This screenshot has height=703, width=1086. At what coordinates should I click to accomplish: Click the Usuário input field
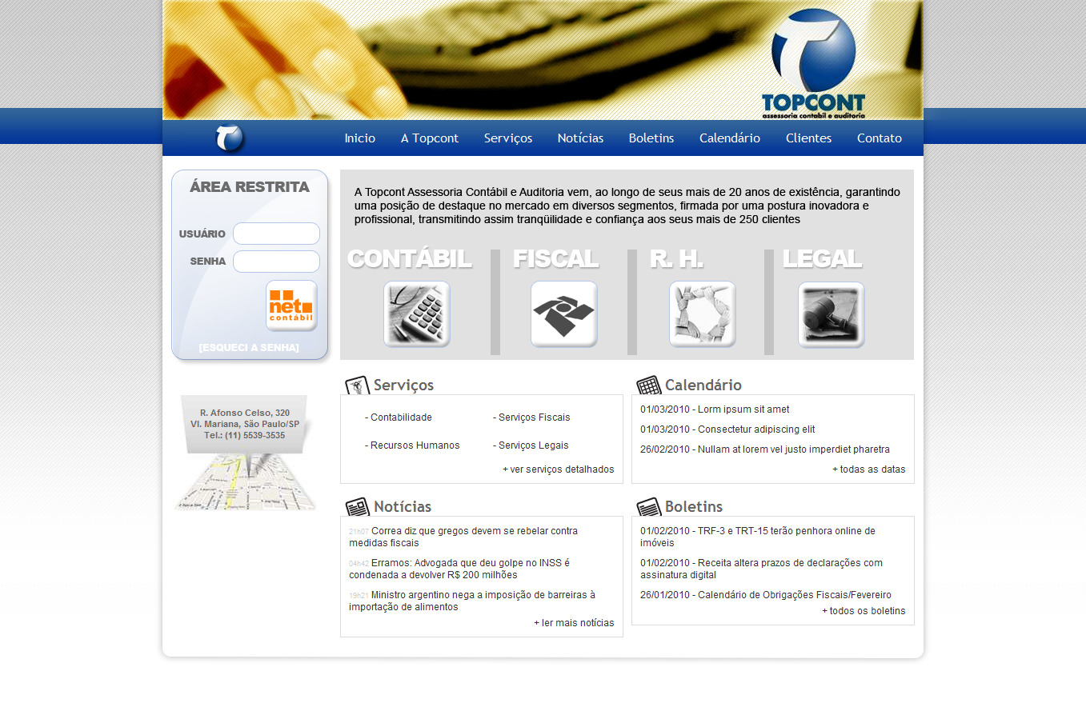coord(276,234)
